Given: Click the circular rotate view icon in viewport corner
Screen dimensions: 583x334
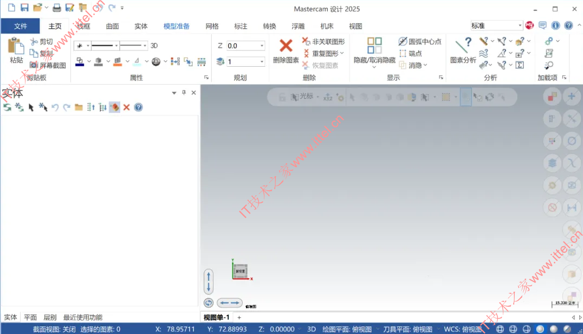Looking at the screenshot, I should [x=209, y=303].
